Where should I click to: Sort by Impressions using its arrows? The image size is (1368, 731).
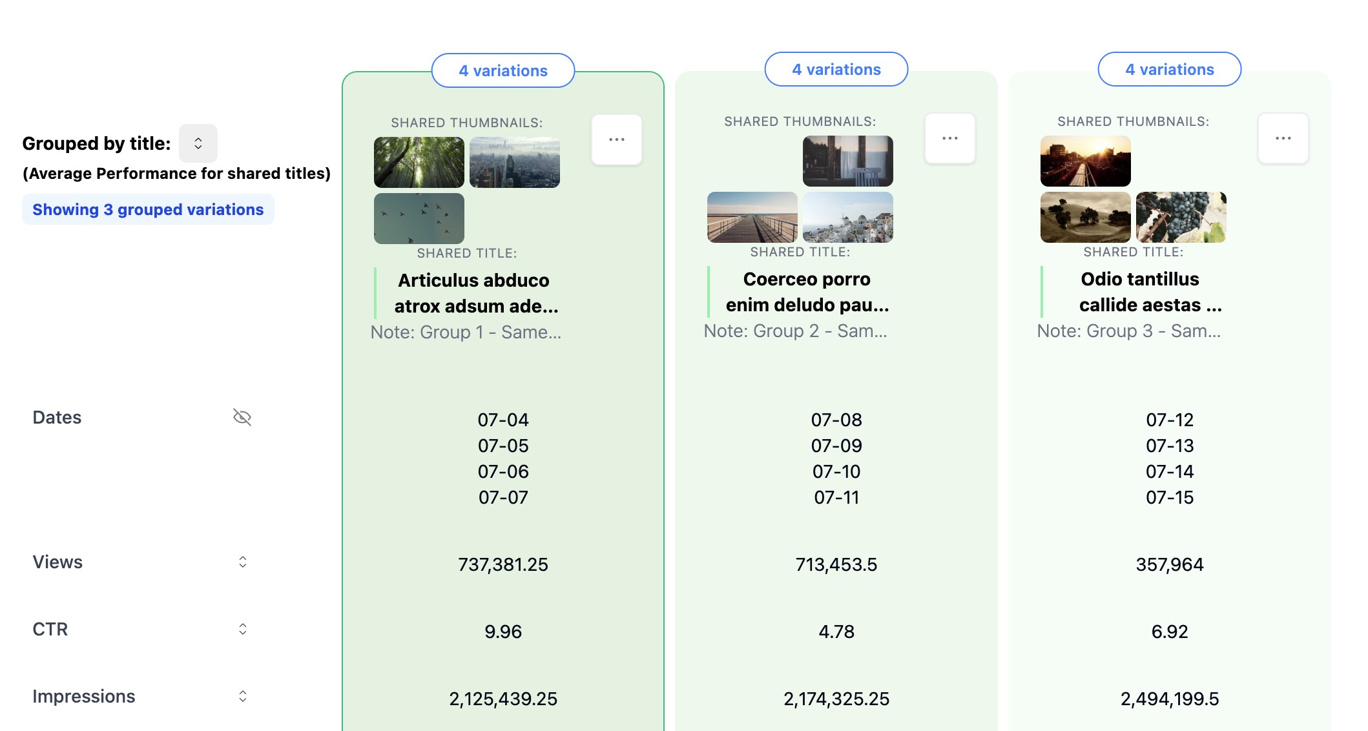(243, 696)
